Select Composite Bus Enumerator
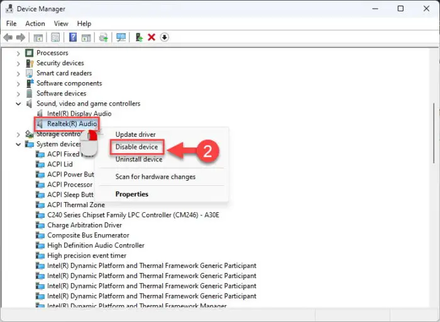 (x=88, y=235)
